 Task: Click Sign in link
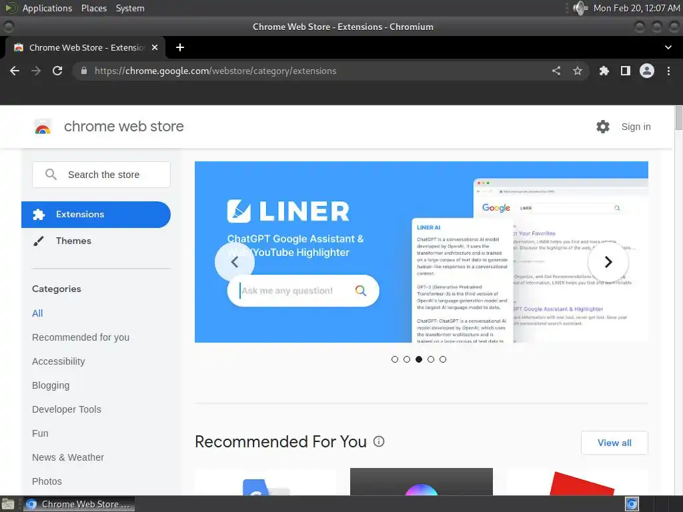coord(636,127)
